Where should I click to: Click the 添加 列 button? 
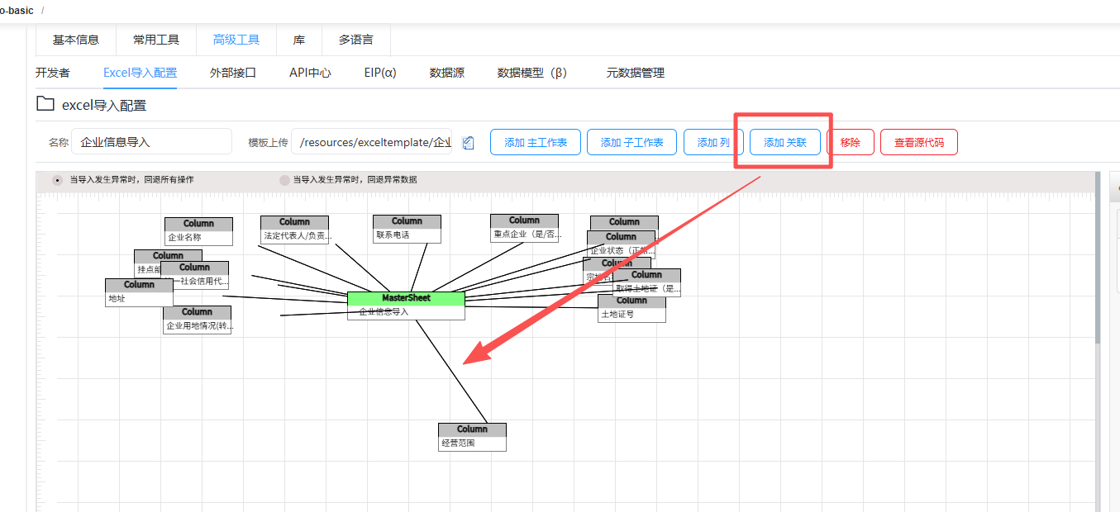pos(713,142)
